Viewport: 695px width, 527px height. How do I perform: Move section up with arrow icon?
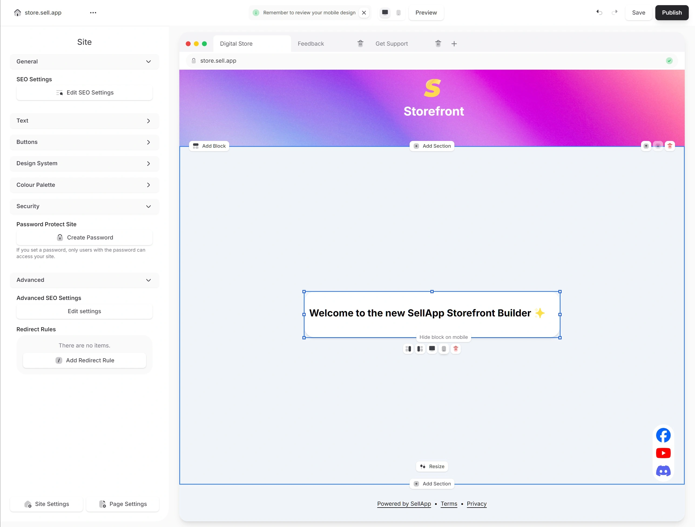(x=646, y=146)
